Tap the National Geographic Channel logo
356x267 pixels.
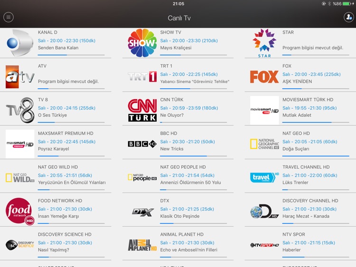(264, 144)
